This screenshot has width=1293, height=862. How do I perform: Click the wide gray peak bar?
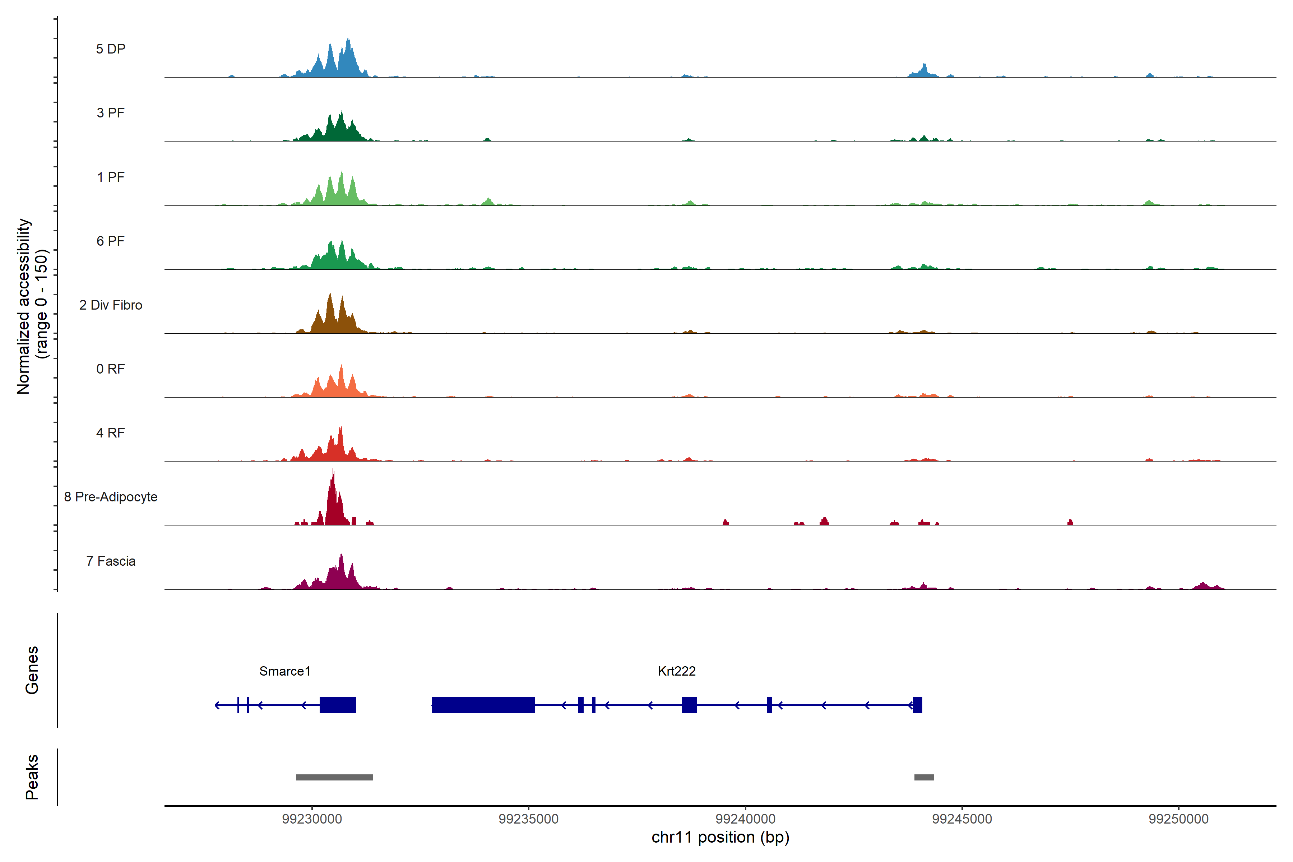[x=334, y=777]
